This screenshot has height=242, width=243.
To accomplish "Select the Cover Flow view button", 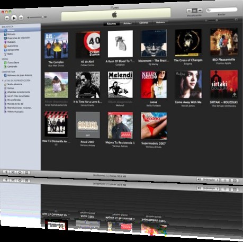I will [x=200, y=11].
